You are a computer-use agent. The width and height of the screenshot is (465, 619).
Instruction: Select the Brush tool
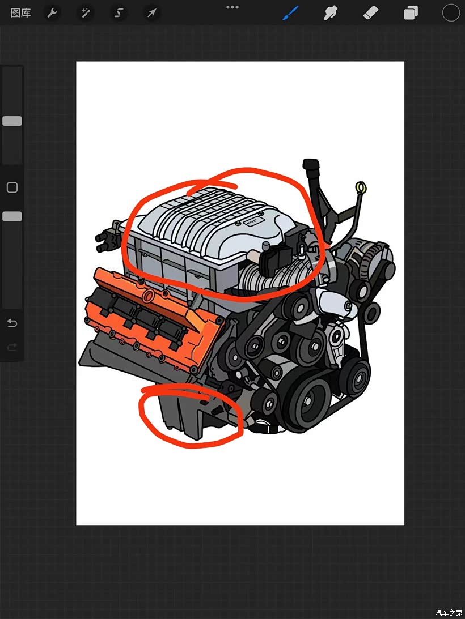(x=290, y=12)
